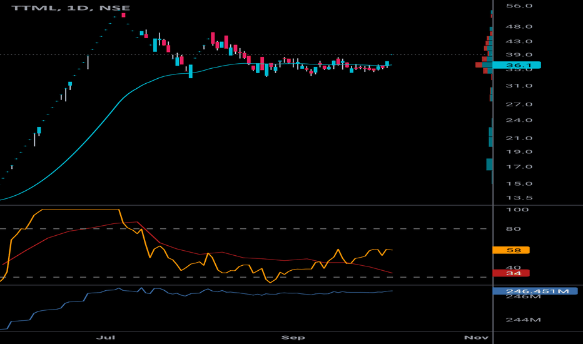Screen dimensions: 583x344
Task: Click the 100 oscillator scale label
Action: pos(517,210)
